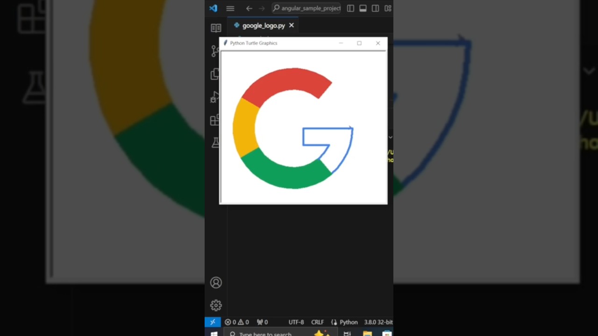
Task: Click the Python Turtle Graphics title text
Action: (x=254, y=43)
